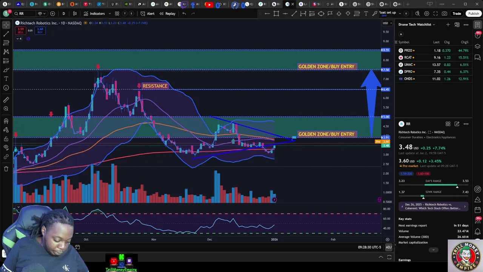The width and height of the screenshot is (483, 272).
Task: Undo the last chart action
Action: [x=184, y=14]
